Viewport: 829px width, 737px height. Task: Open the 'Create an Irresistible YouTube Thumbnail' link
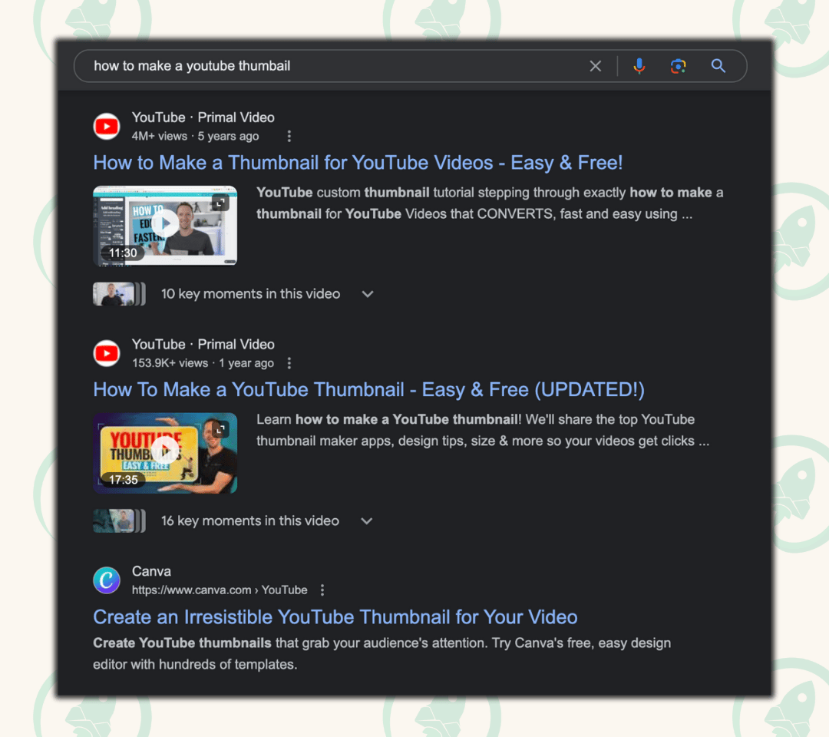[335, 617]
